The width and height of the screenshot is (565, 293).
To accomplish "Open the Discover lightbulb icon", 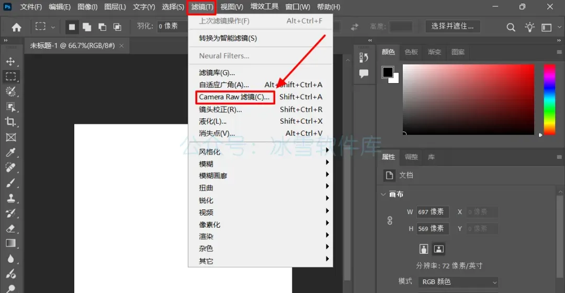I will coord(529,27).
